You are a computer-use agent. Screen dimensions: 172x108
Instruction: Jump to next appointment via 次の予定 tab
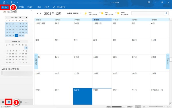[168, 61]
